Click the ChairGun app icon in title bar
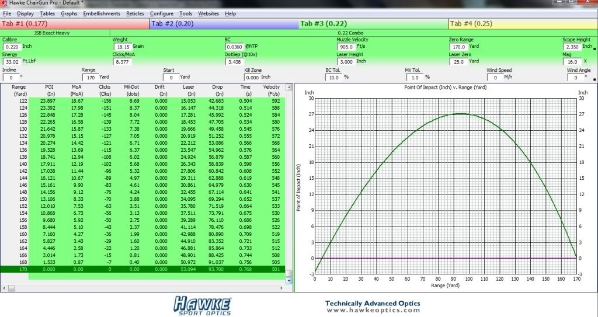This screenshot has width=598, height=317. 4,4
